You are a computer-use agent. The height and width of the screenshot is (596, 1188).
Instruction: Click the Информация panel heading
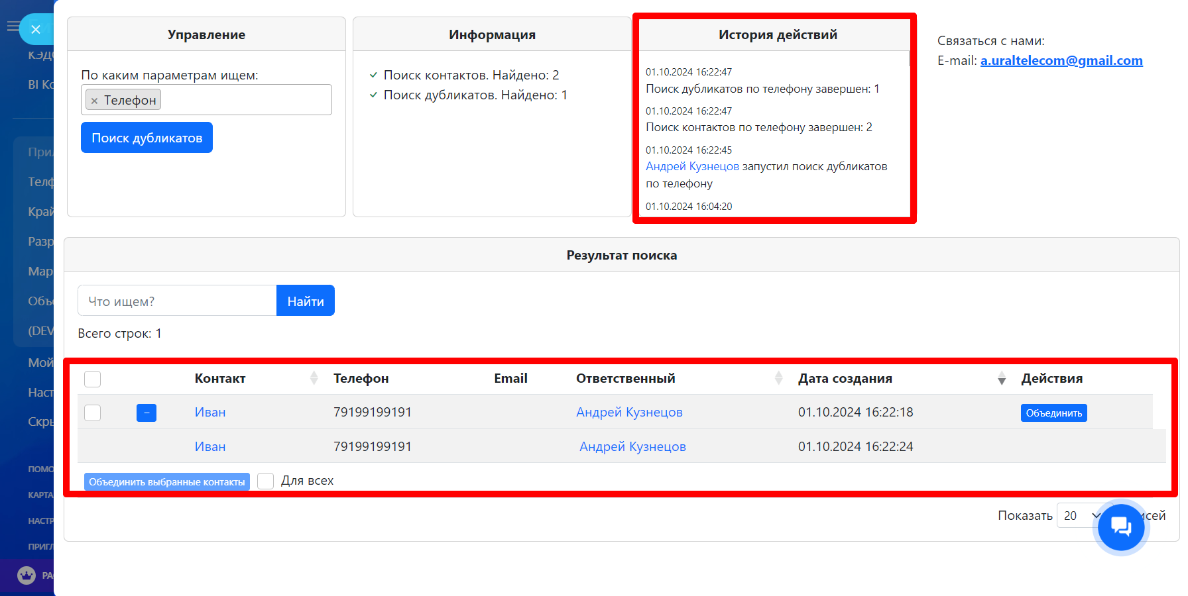(x=492, y=34)
